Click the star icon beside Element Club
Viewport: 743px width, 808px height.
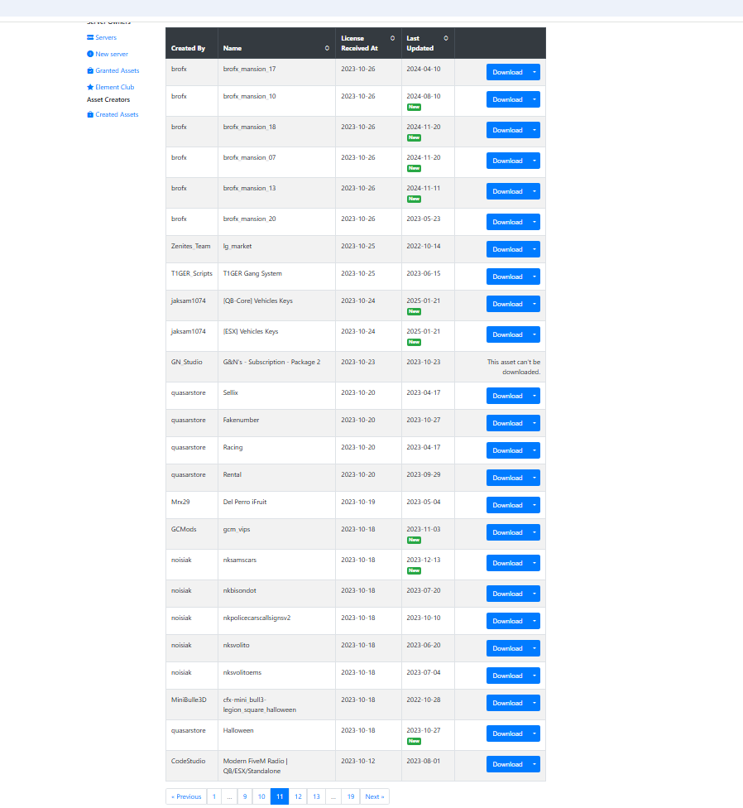point(90,87)
